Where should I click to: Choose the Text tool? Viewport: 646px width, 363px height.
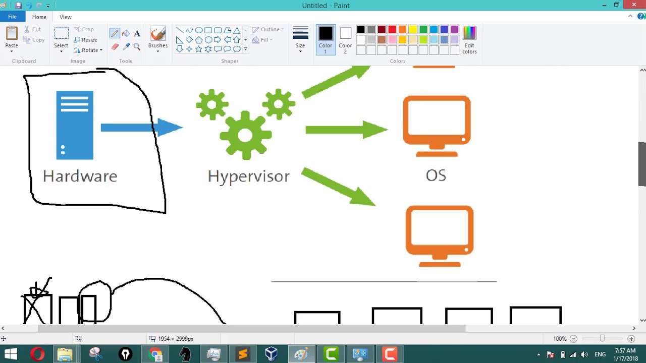(x=137, y=33)
